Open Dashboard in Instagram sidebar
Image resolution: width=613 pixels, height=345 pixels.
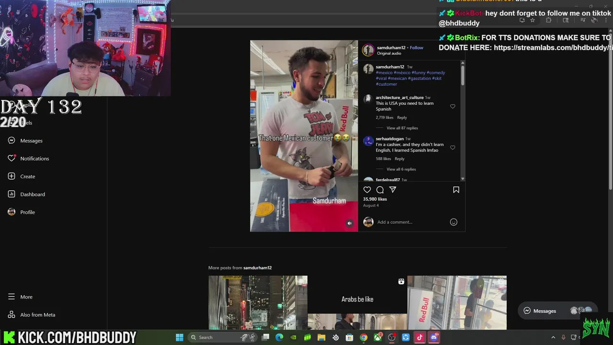tap(26, 194)
